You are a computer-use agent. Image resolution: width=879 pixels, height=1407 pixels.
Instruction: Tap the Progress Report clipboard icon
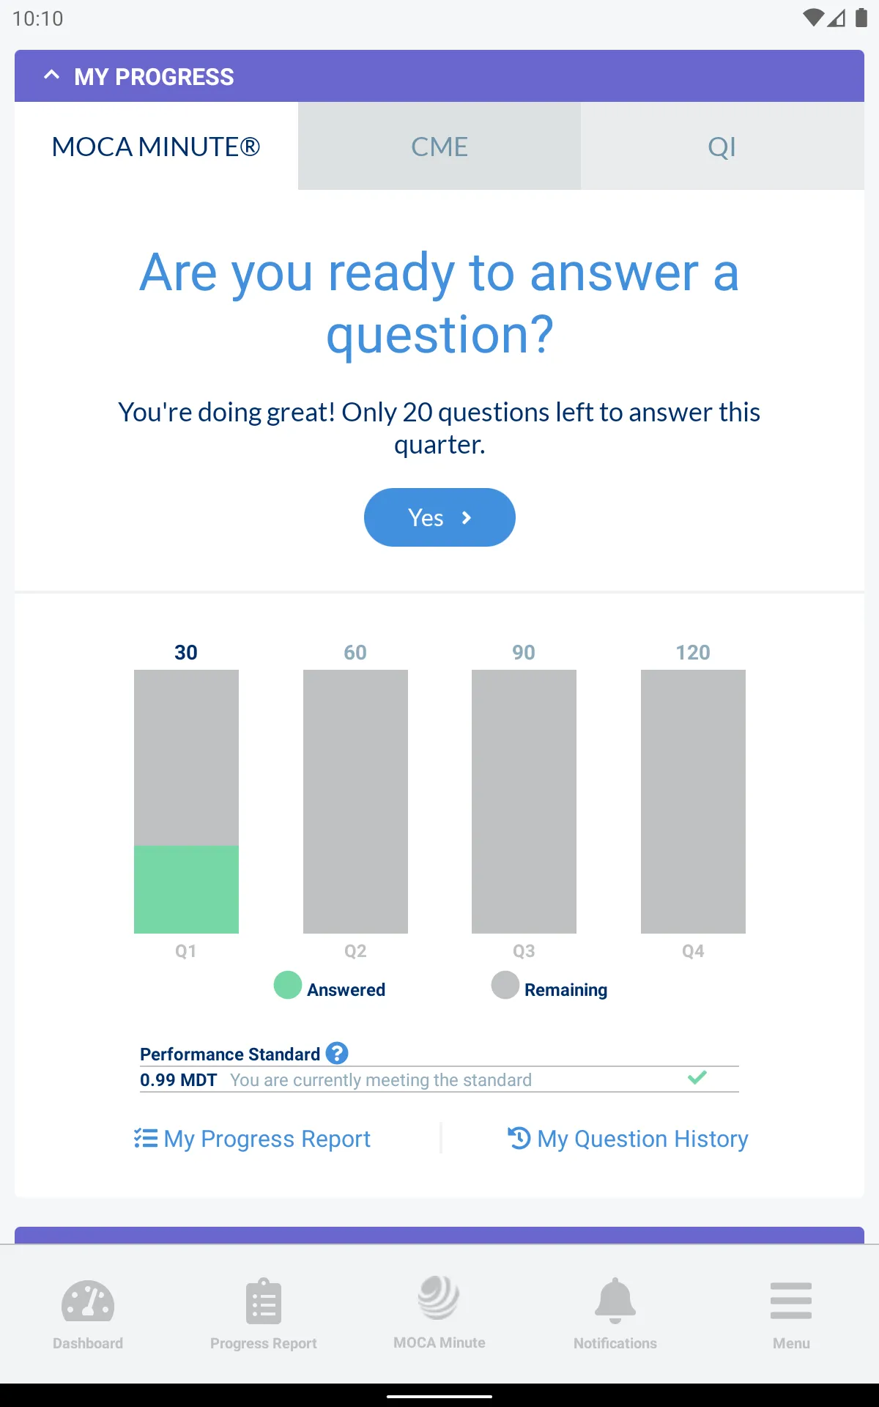[x=264, y=1301]
